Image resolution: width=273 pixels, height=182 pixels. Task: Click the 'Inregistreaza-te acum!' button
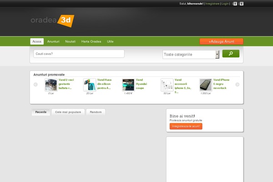click(x=186, y=126)
